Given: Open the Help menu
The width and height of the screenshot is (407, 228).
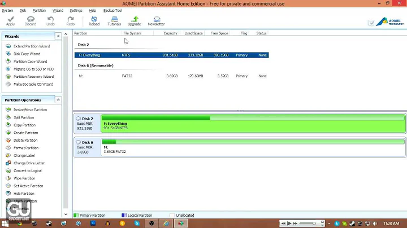Looking at the screenshot, I should point(93,11).
